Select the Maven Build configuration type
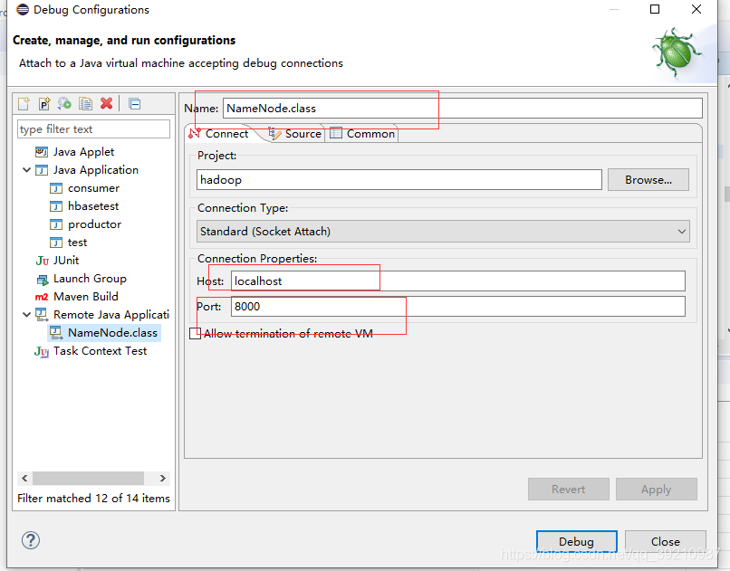The height and width of the screenshot is (571, 730). click(85, 297)
